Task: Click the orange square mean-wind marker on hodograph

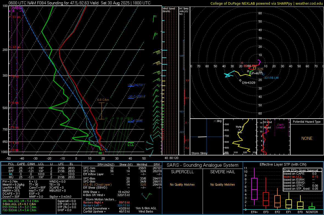Action: (254, 68)
